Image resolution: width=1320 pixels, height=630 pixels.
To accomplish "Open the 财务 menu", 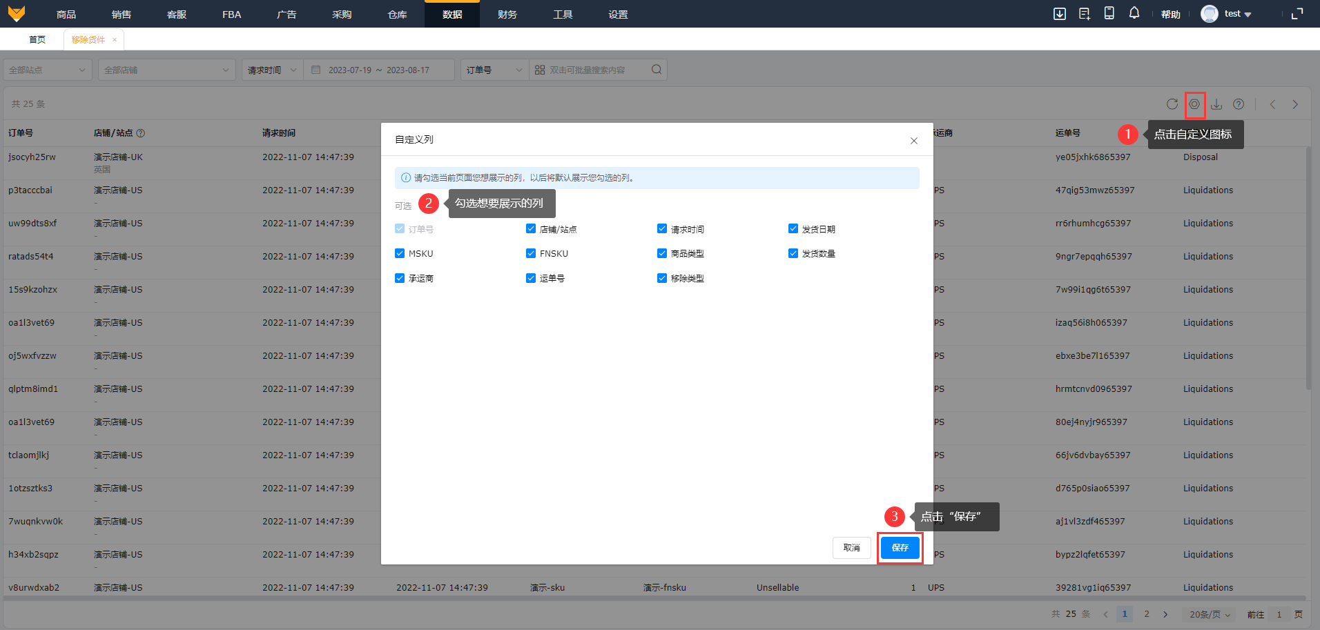I will (507, 14).
